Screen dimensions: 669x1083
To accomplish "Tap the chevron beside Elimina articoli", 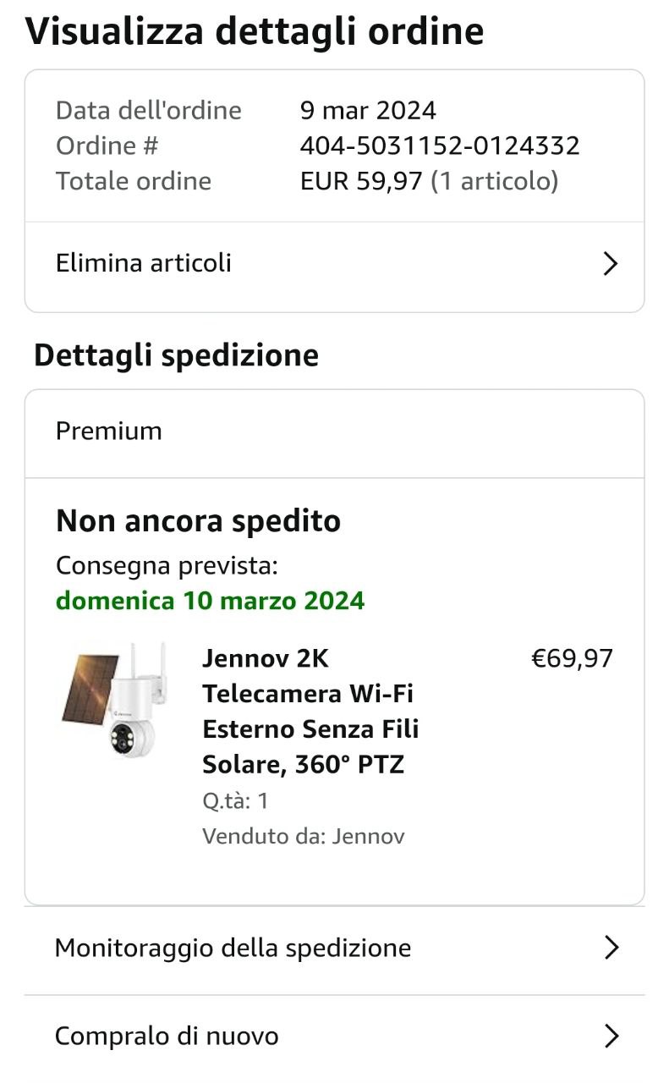I will coord(611,264).
